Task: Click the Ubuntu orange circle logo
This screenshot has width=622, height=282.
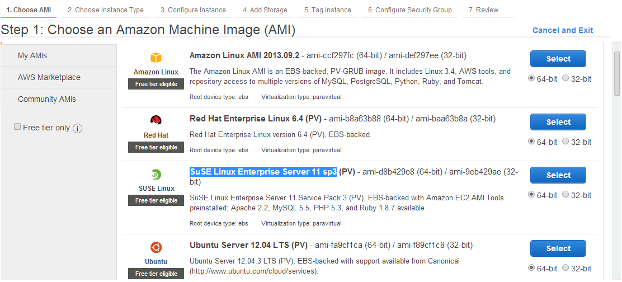Action: click(156, 248)
